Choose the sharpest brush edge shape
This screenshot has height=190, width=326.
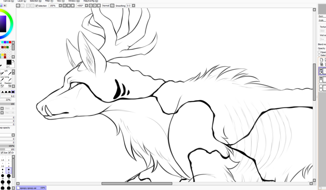(x=3, y=92)
